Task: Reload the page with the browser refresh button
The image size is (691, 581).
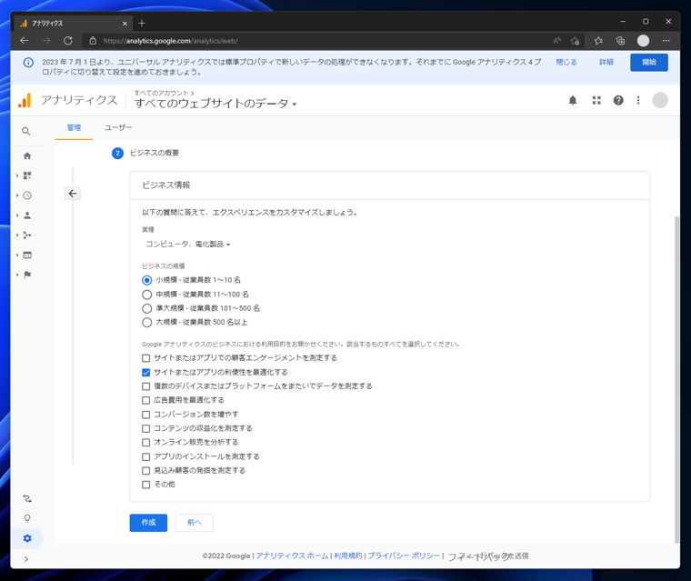Action: pos(68,41)
